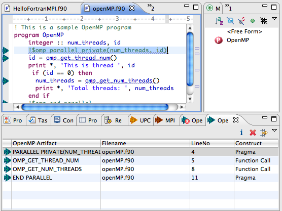The height and width of the screenshot is (211, 282).
Task: Click the editor horizontal scrollbar thumb
Action: [x=95, y=107]
